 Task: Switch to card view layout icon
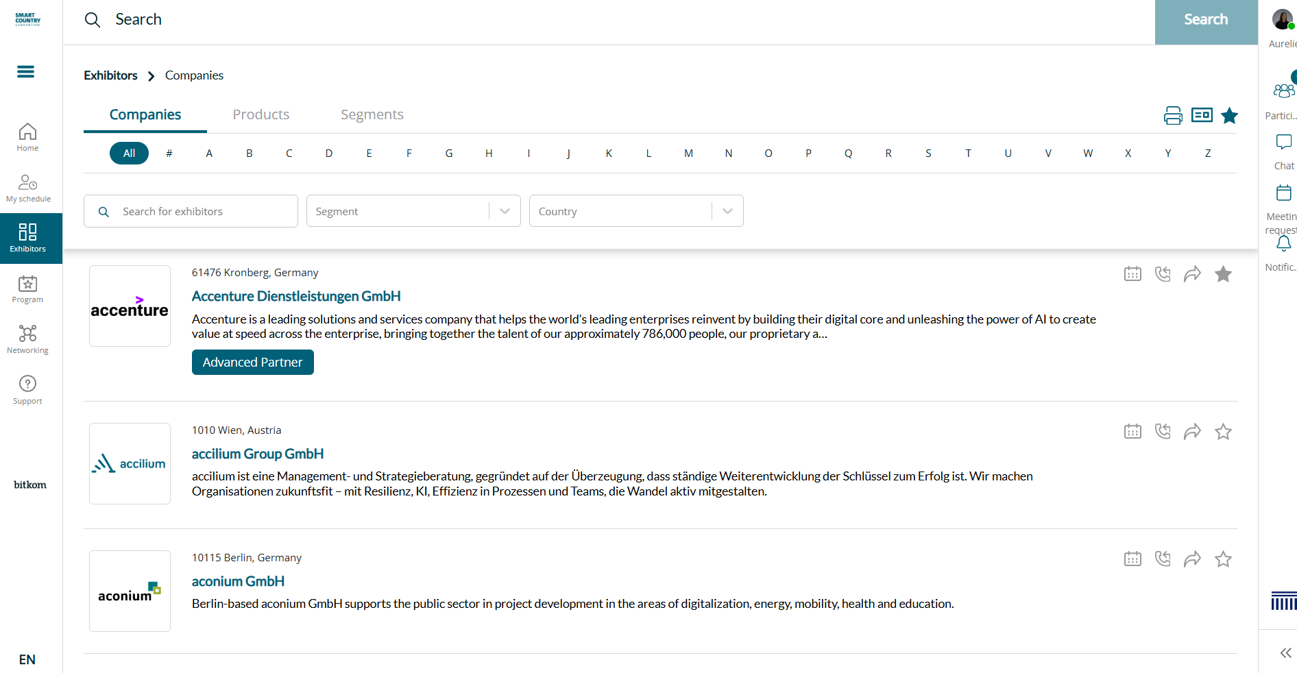pos(1202,115)
